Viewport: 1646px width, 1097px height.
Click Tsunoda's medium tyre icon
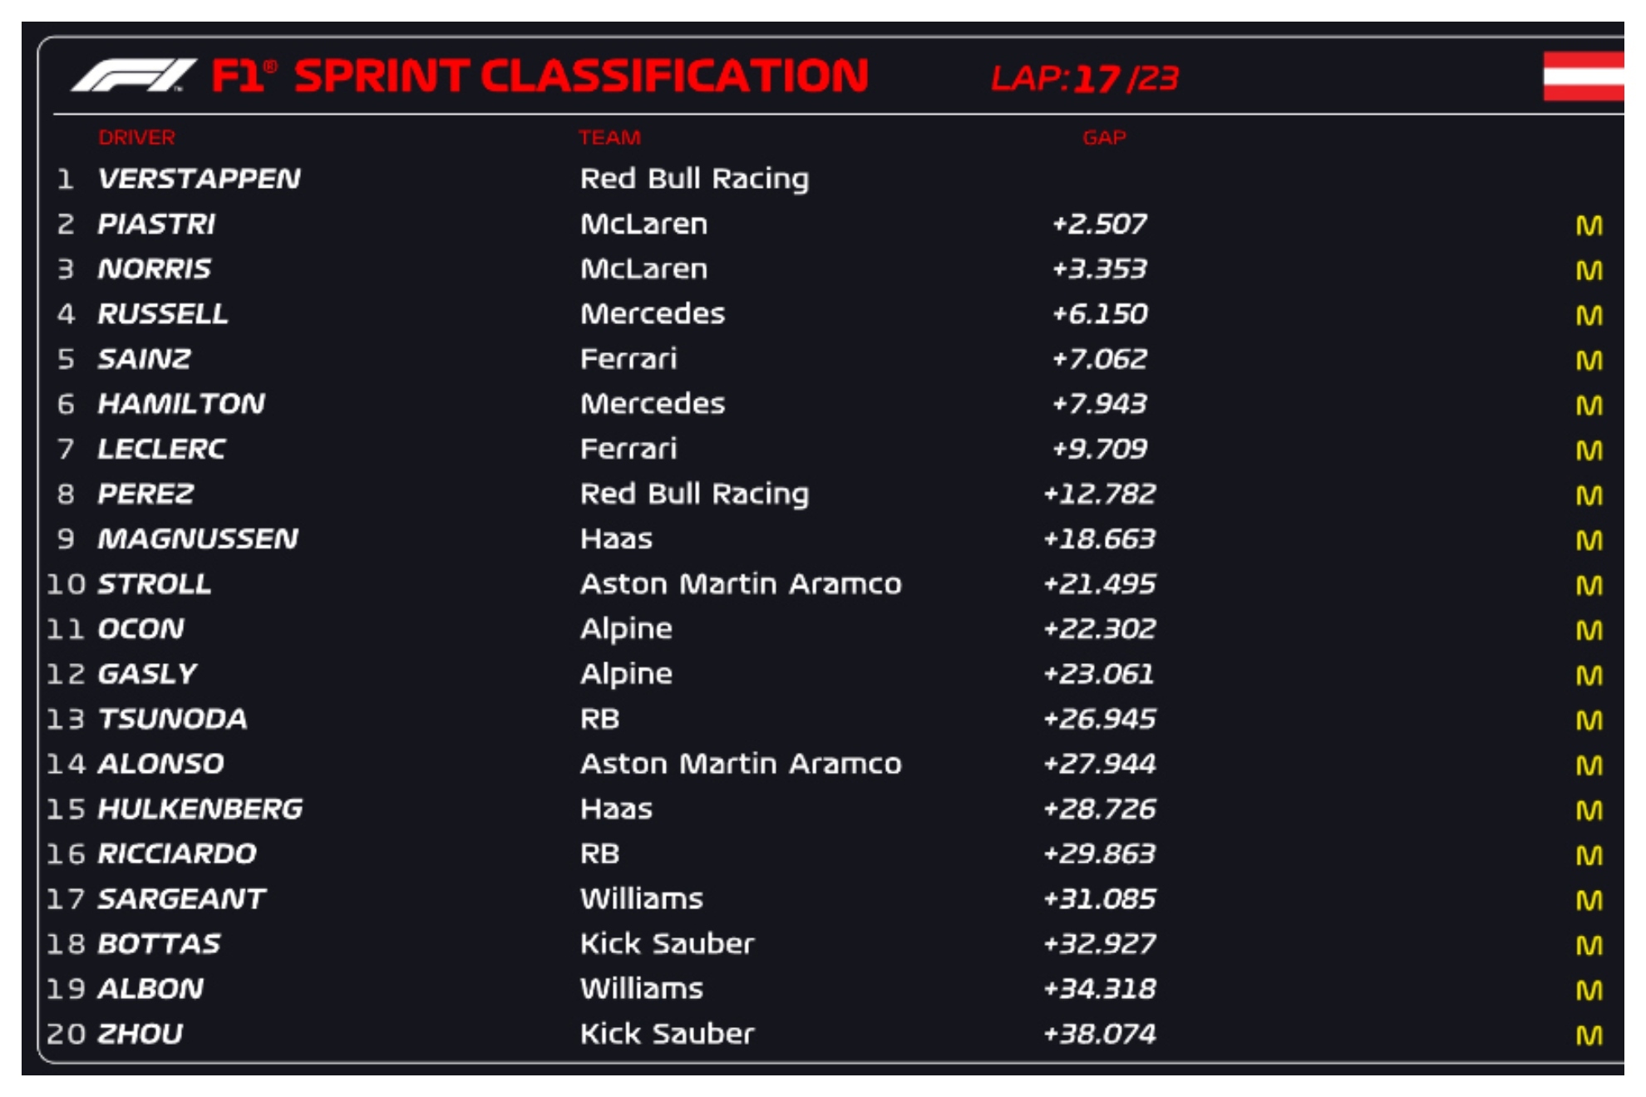point(1589,720)
